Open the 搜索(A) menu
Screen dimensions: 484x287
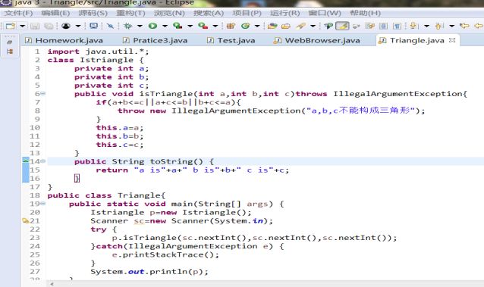click(x=209, y=13)
